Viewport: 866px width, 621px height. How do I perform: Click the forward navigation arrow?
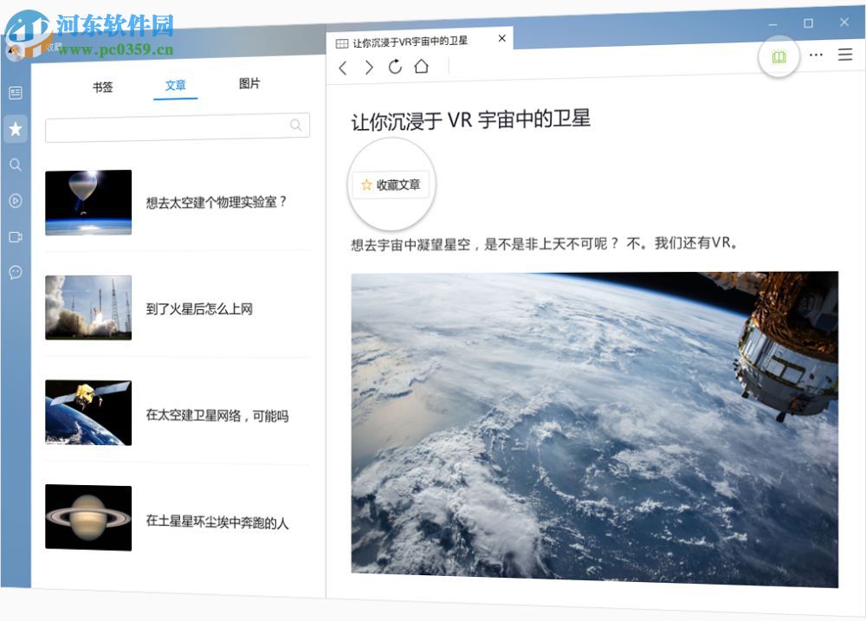tap(369, 67)
